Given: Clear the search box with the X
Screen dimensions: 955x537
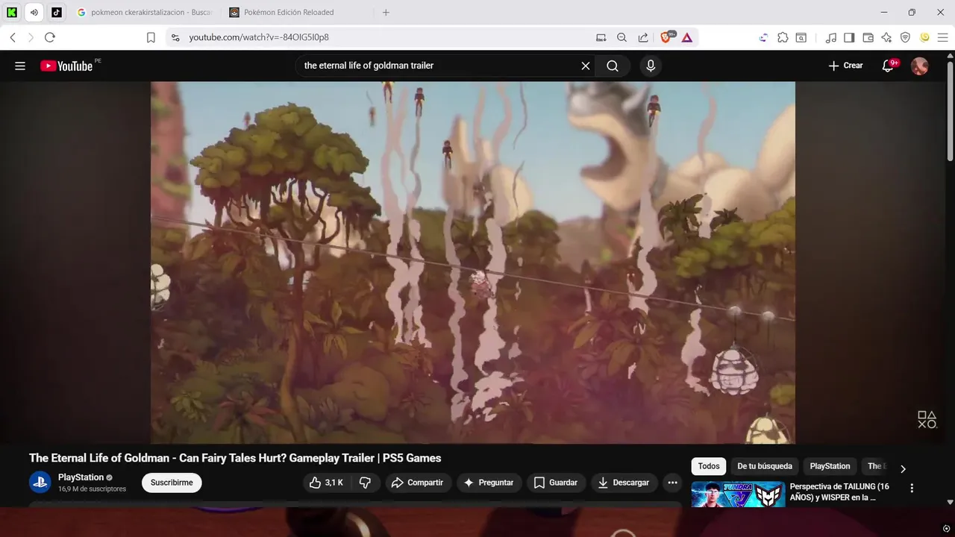Looking at the screenshot, I should (x=586, y=66).
